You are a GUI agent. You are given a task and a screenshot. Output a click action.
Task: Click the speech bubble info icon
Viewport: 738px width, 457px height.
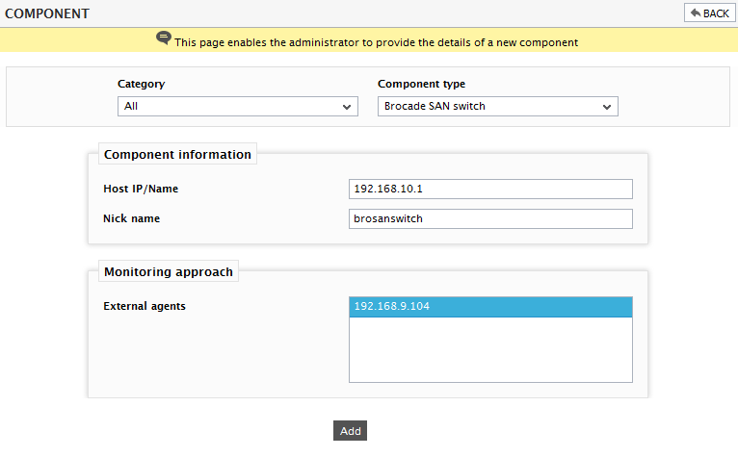[x=164, y=38]
